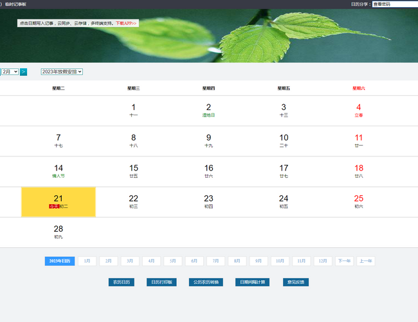The height and width of the screenshot is (322, 418).
Task: Select February 14 情人节 date cell
Action: coord(59,171)
